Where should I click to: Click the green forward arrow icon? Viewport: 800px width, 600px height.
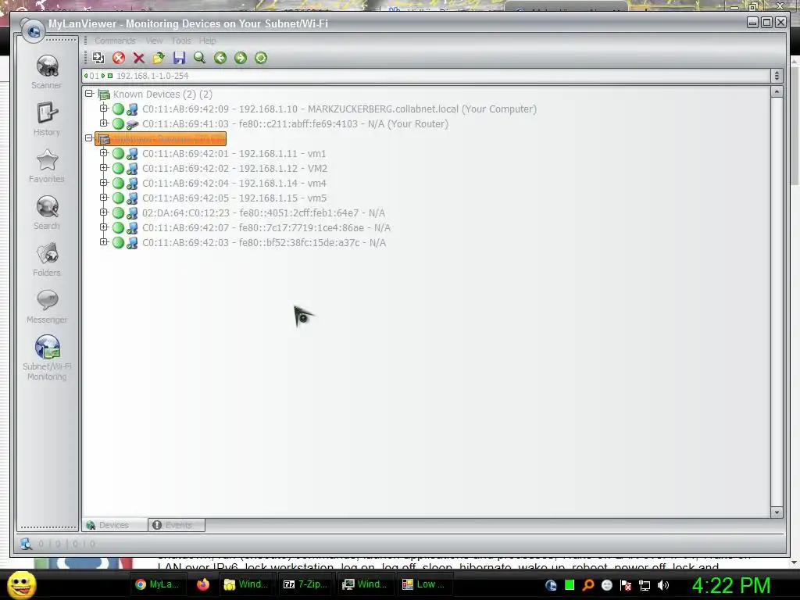tap(241, 58)
